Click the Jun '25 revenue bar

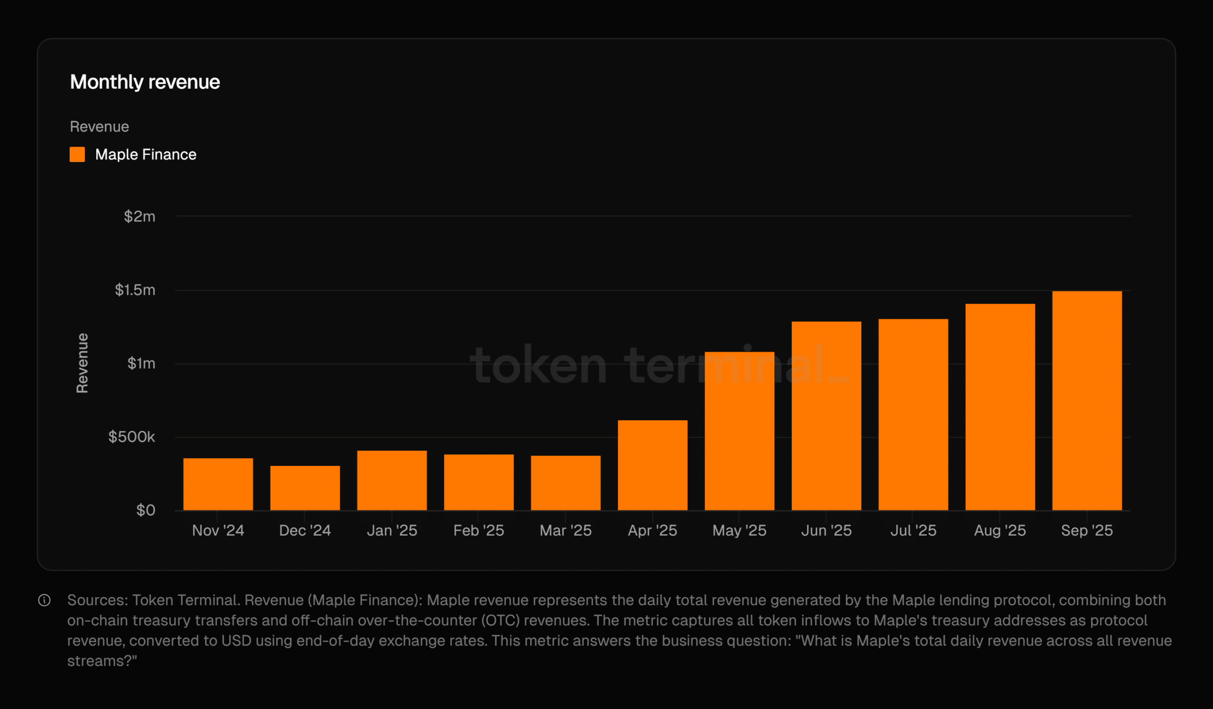826,416
